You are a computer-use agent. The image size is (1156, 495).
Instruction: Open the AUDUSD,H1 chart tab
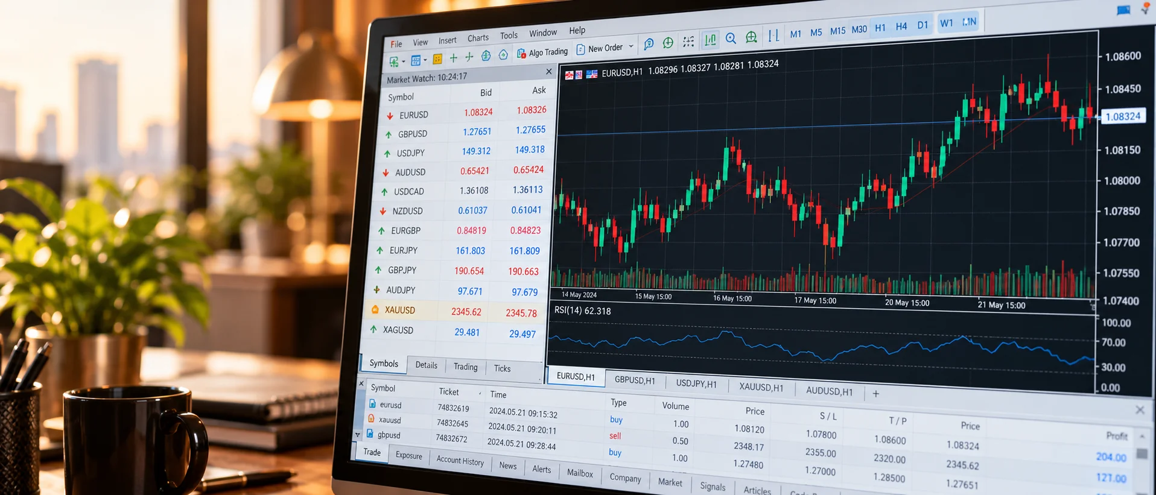click(830, 391)
